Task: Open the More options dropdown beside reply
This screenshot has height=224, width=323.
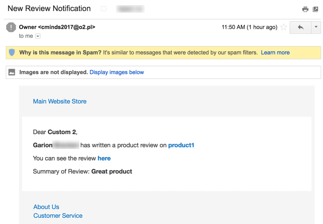Action: [316, 27]
